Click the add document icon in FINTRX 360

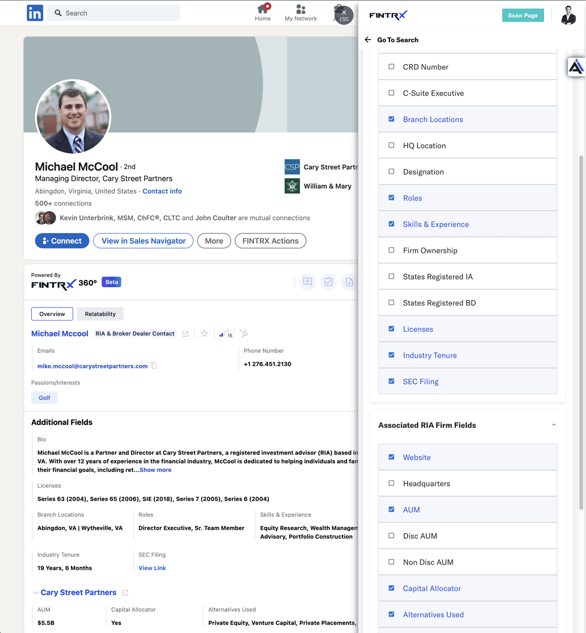pyautogui.click(x=349, y=282)
